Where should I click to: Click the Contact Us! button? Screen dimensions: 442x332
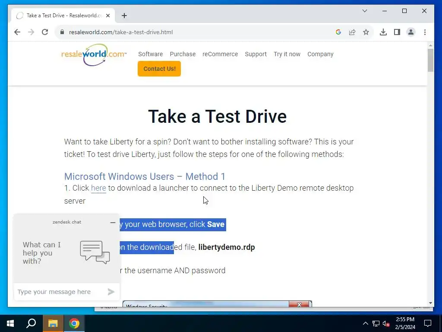click(x=159, y=69)
